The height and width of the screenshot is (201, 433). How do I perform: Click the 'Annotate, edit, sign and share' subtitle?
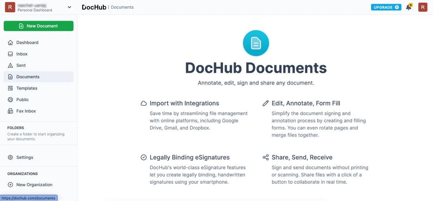pyautogui.click(x=256, y=83)
